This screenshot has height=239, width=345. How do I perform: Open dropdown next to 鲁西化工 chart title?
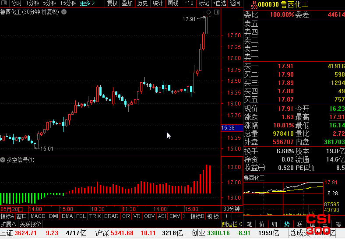[x=64, y=12]
